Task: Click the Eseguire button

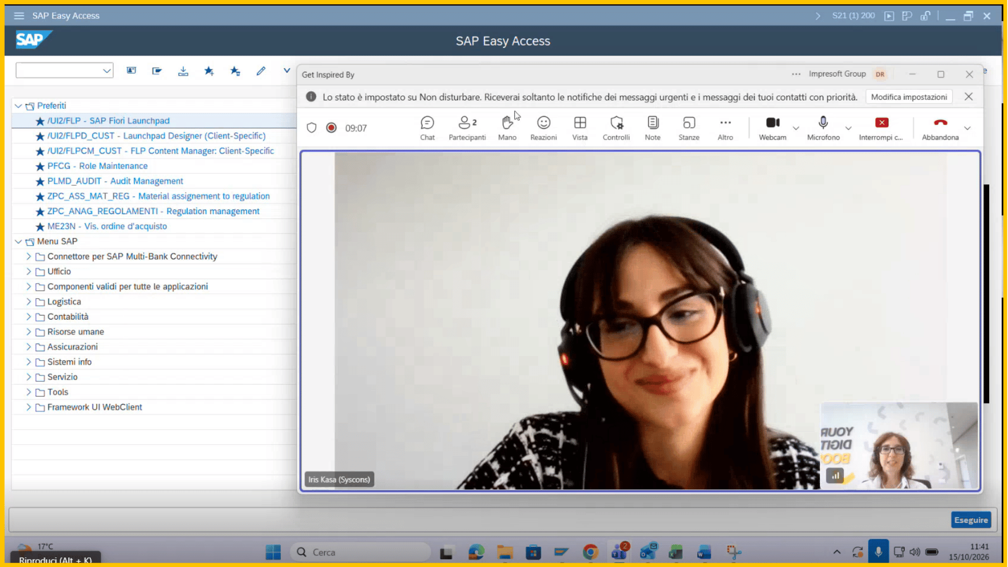Action: (971, 520)
